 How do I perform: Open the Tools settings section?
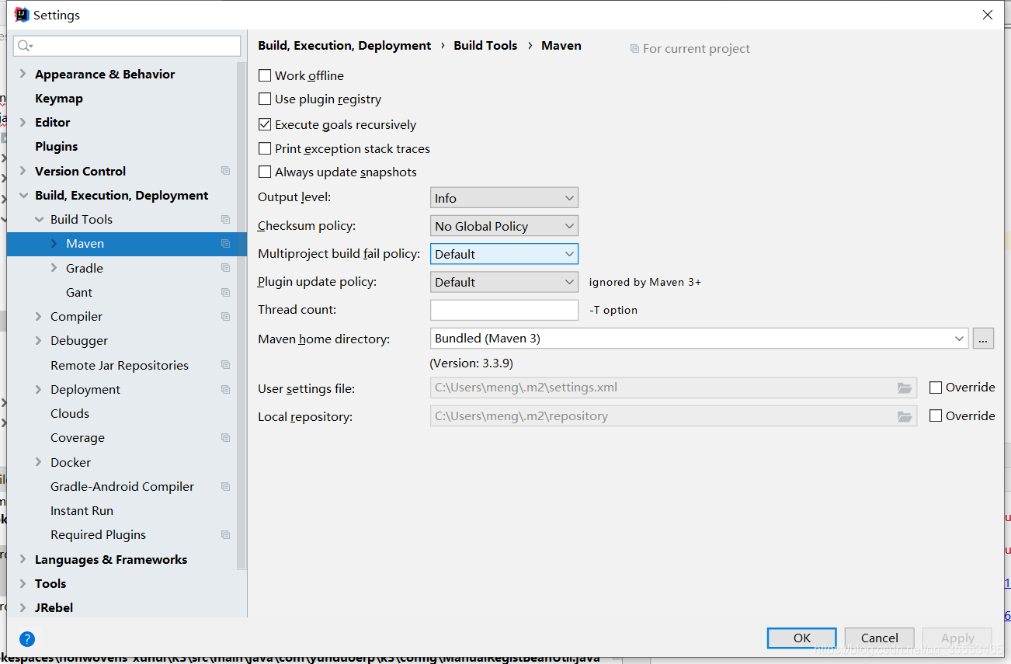click(x=50, y=583)
